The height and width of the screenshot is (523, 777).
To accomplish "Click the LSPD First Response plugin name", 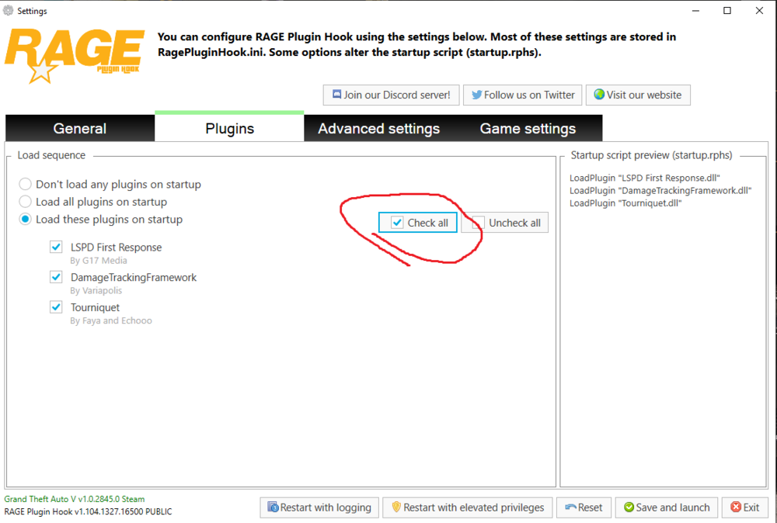I will [x=116, y=247].
